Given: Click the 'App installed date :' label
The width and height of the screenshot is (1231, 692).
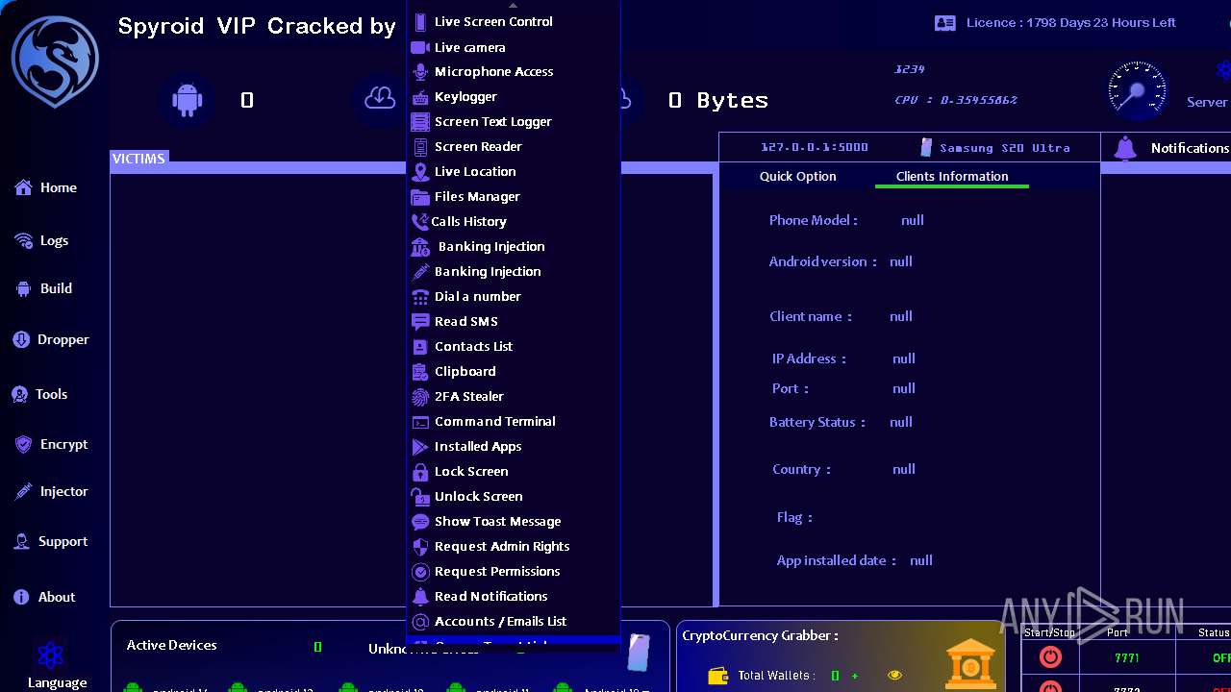Looking at the screenshot, I should [837, 560].
